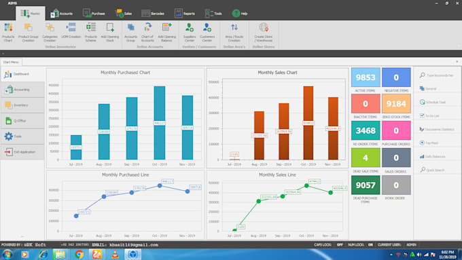Switch to the Reports ribbon tab
Viewport: 462px width, 260px height.
click(184, 14)
